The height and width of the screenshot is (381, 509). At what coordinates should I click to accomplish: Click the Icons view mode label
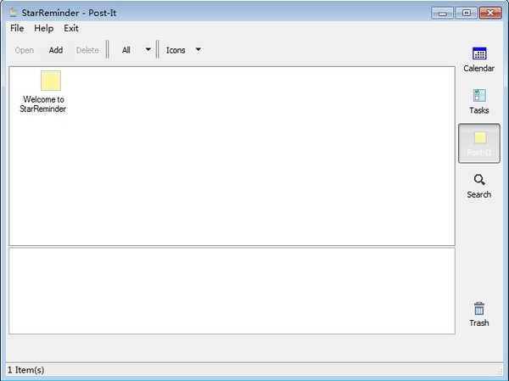[176, 50]
